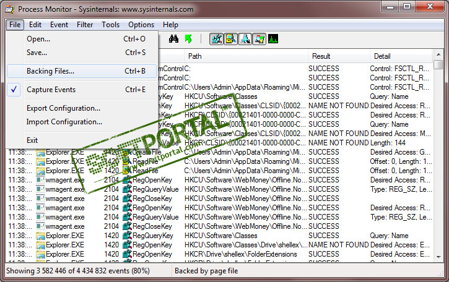Click the CreateFile operation icon
Image resolution: width=449 pixels, height=282 pixels.
tap(127, 152)
